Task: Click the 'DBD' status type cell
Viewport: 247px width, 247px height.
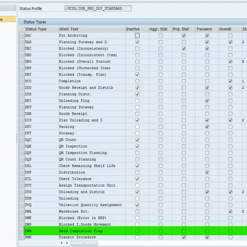Action: 42,55
